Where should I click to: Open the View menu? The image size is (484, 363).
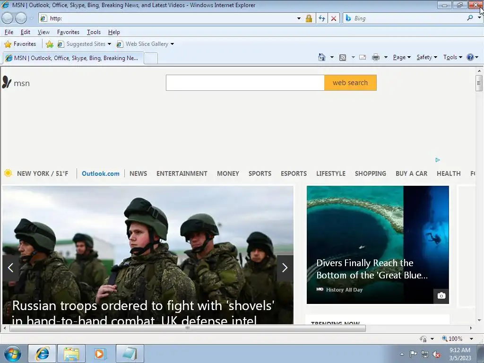[x=43, y=32]
